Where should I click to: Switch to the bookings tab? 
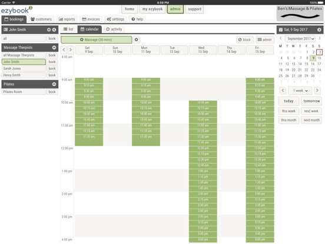(14, 19)
